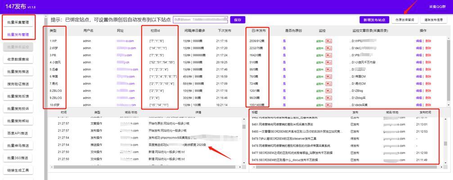The image size is (453, 180).
Task: Select the 21:17:16 next publish time
Action: 222,41
